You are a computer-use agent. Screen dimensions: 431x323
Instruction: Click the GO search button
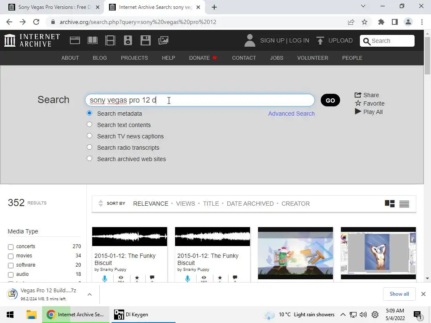pyautogui.click(x=330, y=100)
